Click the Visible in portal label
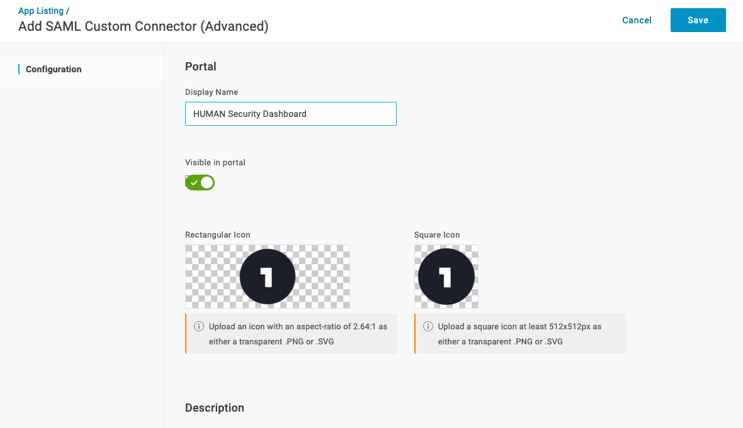Image resolution: width=743 pixels, height=428 pixels. [215, 162]
